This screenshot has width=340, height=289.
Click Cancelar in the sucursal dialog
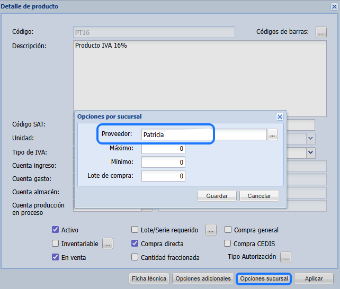(x=259, y=196)
